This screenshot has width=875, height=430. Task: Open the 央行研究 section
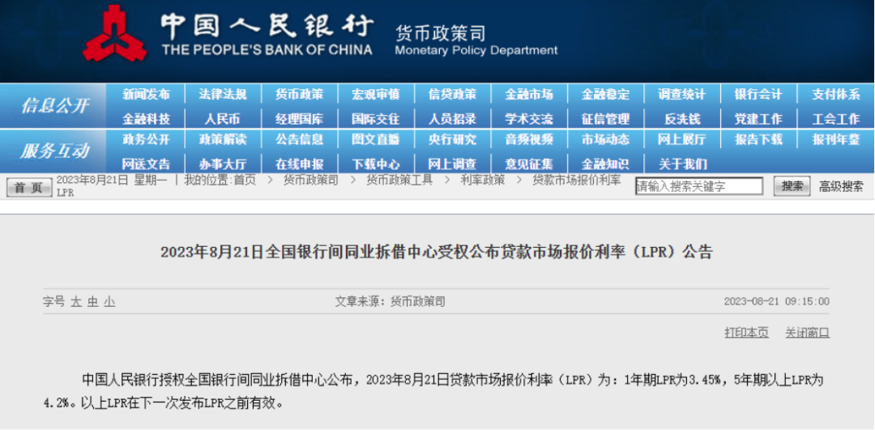(x=452, y=139)
